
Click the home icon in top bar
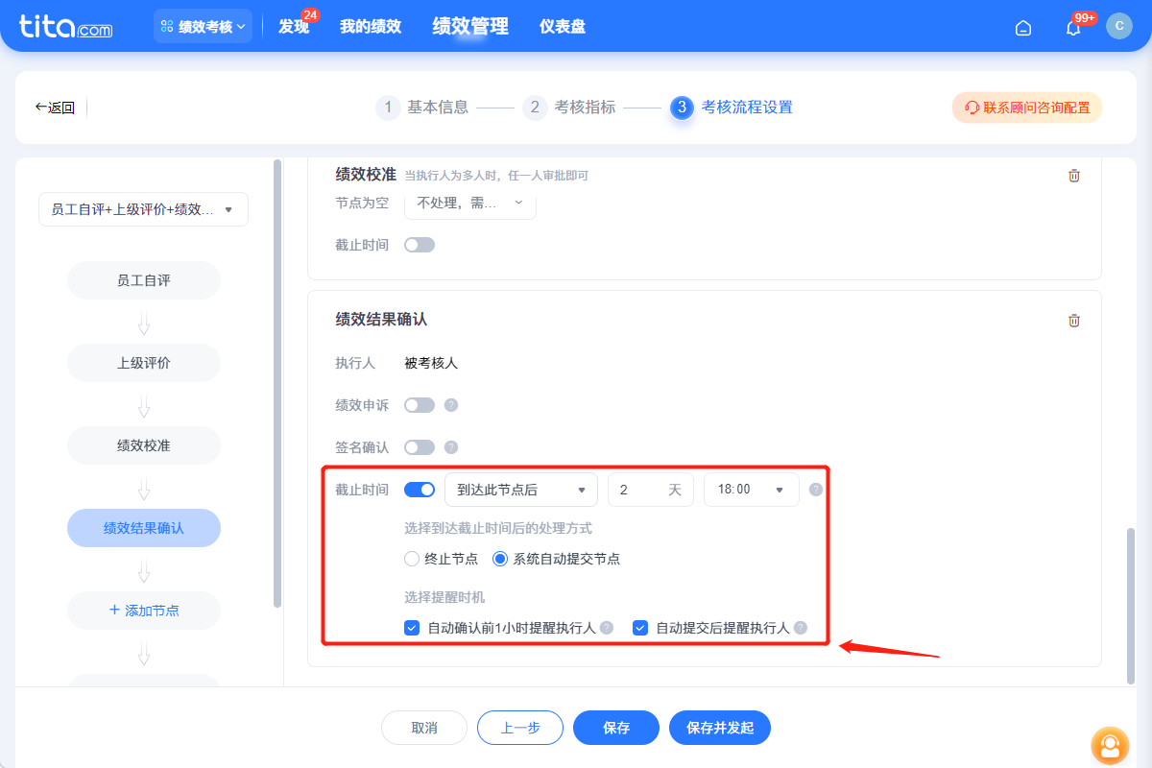1022,28
